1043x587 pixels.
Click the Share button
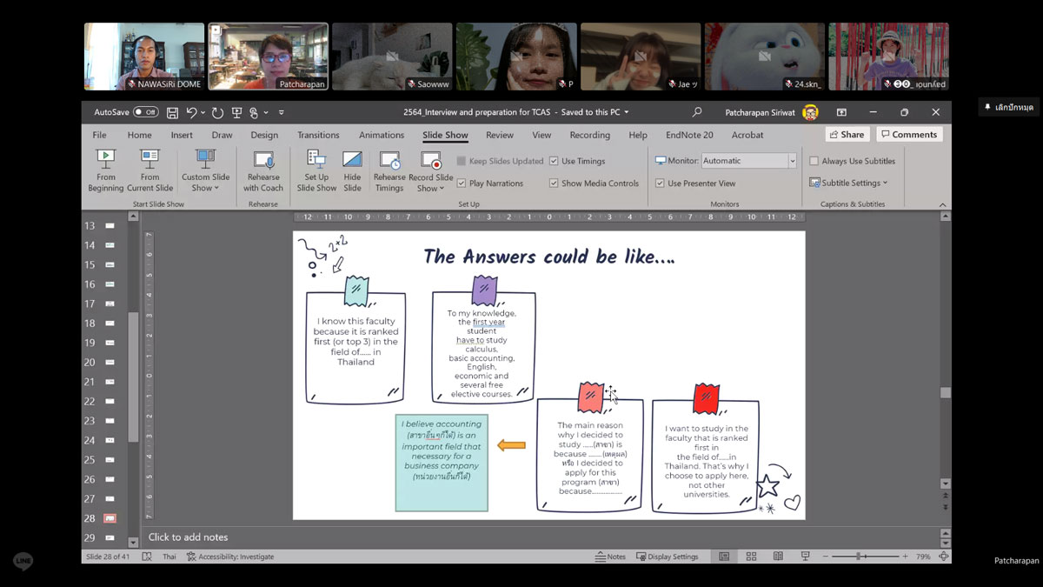tap(847, 135)
